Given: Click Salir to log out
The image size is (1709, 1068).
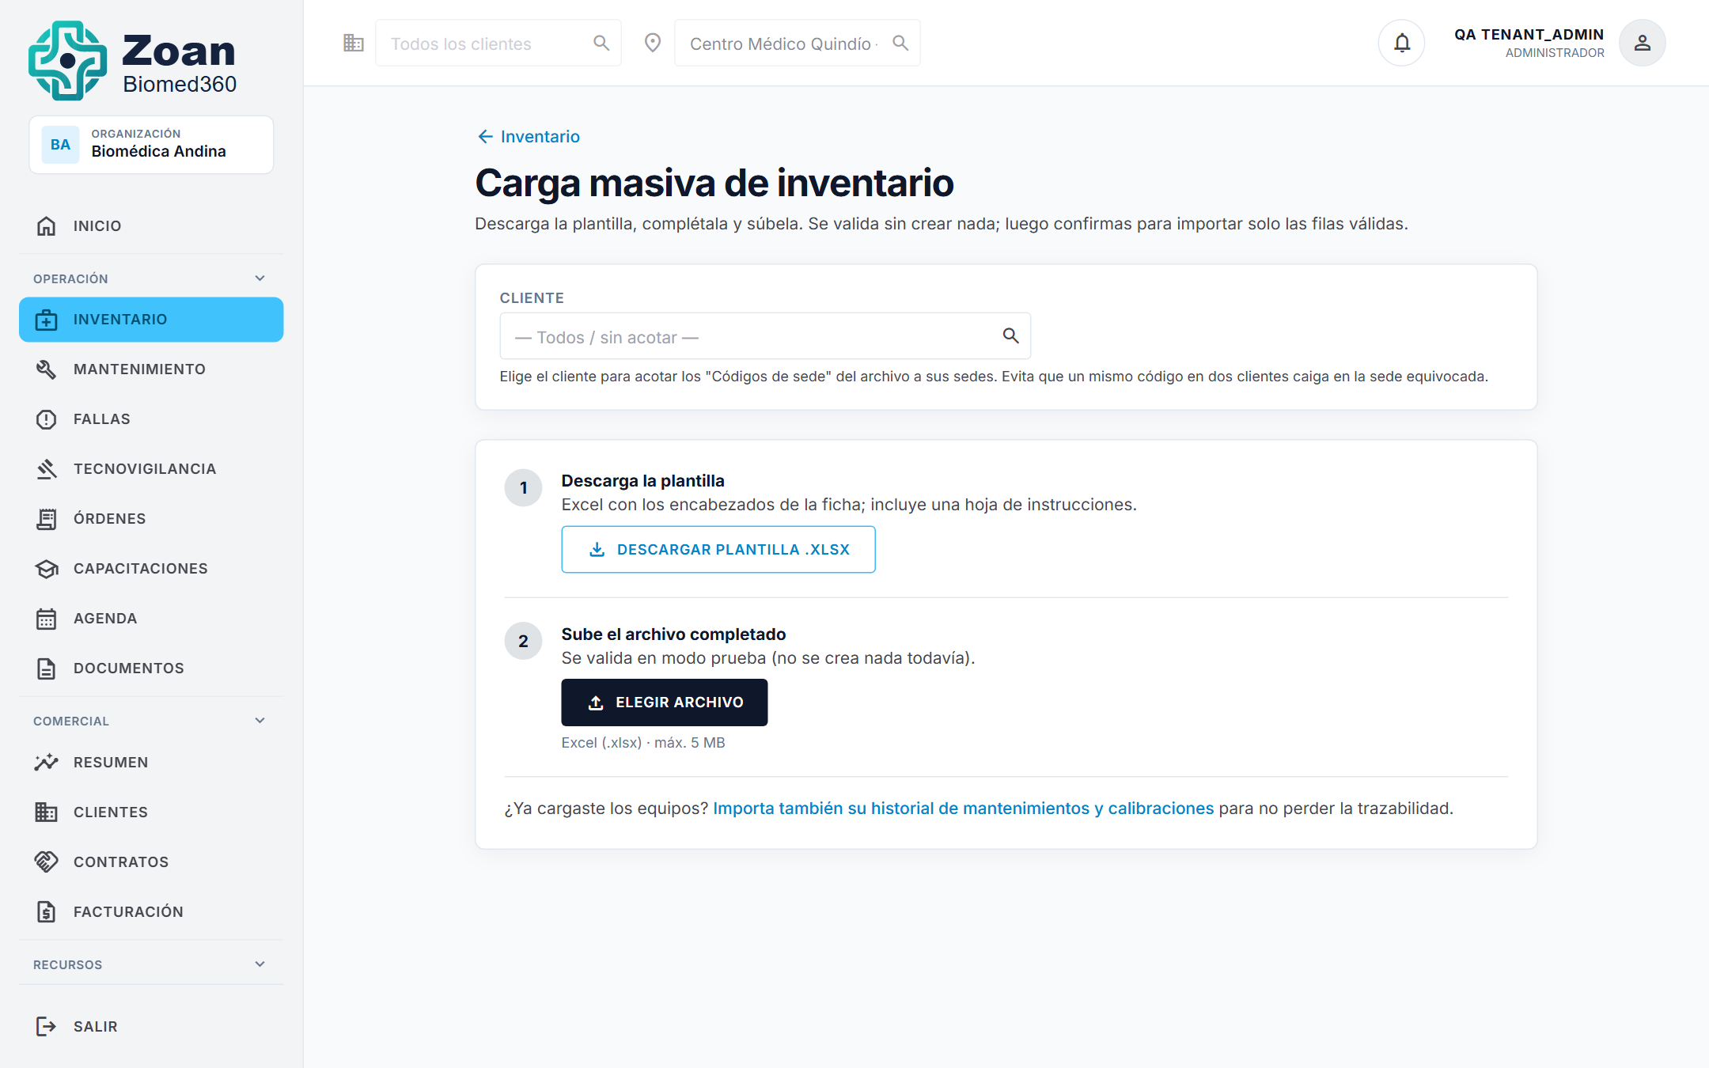Looking at the screenshot, I should pos(151,1027).
